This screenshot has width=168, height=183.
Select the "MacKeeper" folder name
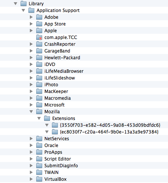pyautogui.click(x=56, y=91)
